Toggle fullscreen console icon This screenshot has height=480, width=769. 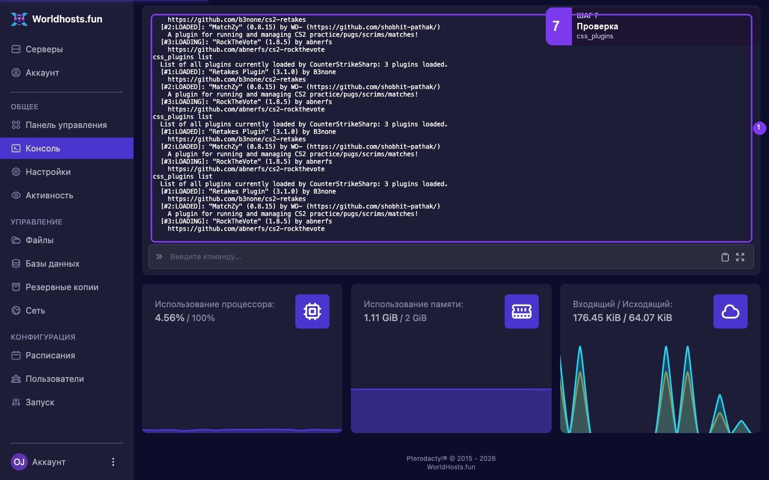tap(740, 257)
